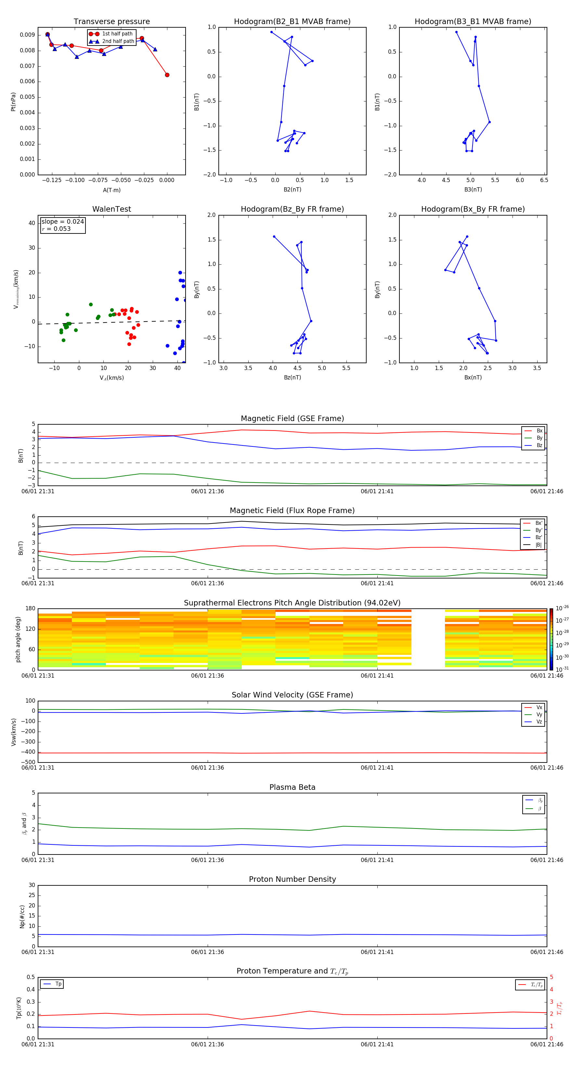Click the "Hodogram(B2_B1 MVAB frame)" title
The height and width of the screenshot is (1073, 585).
point(292,22)
